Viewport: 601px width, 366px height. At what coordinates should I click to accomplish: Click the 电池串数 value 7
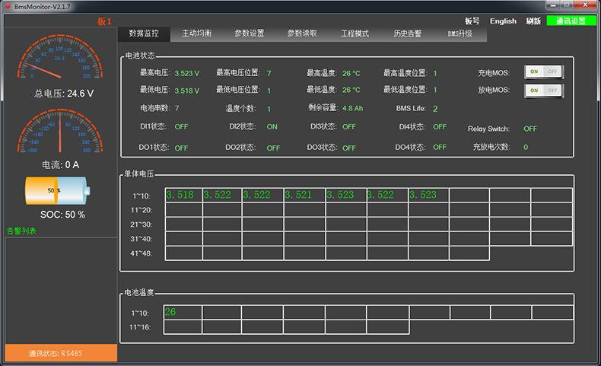(176, 109)
